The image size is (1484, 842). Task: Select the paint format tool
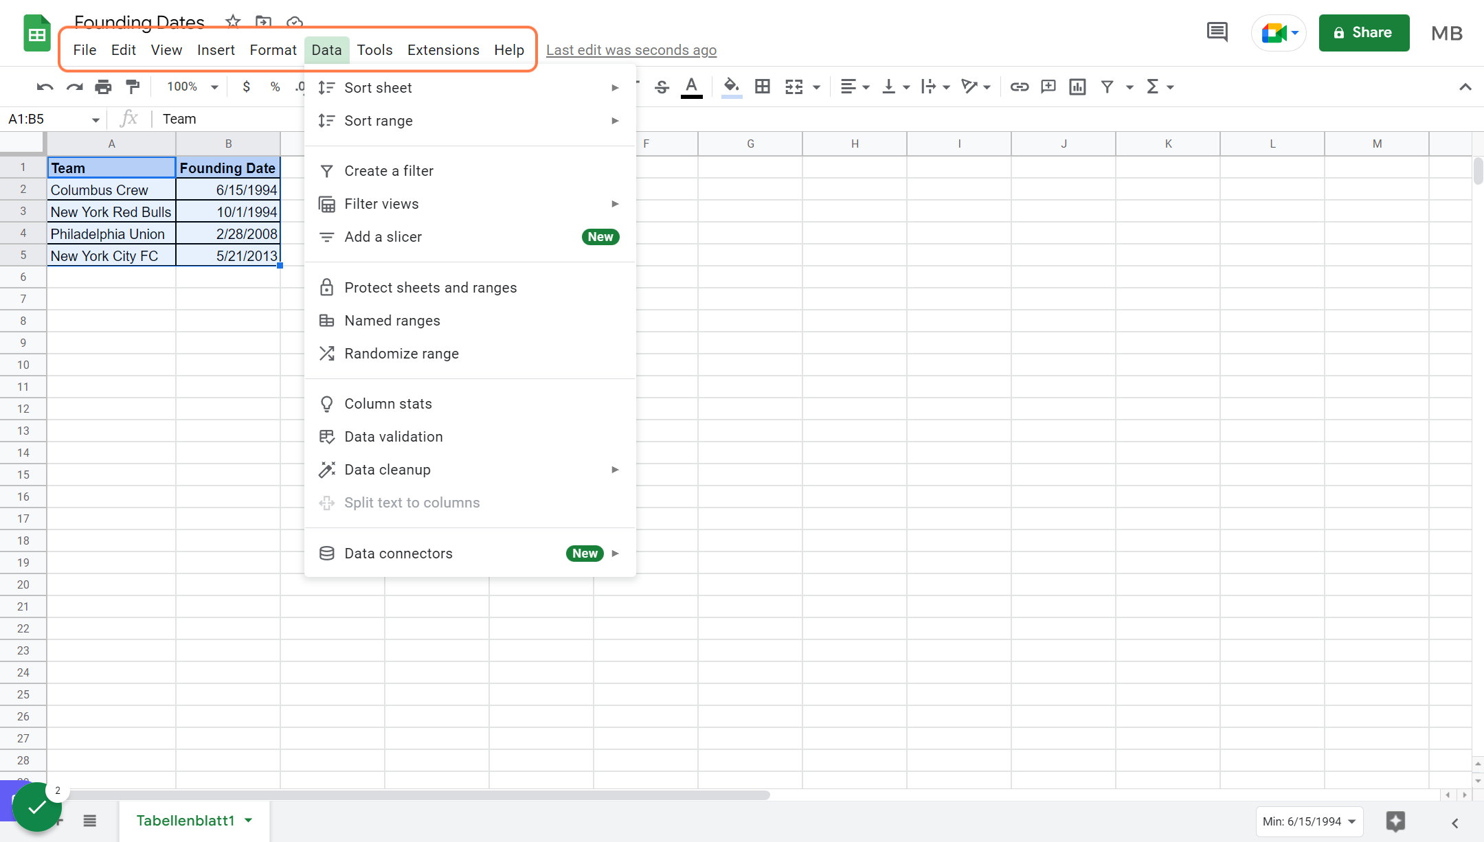[133, 87]
